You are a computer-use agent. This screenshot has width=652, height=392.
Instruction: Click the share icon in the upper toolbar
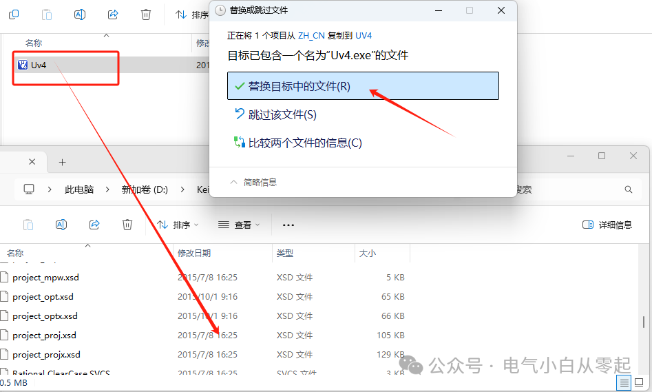click(x=113, y=14)
